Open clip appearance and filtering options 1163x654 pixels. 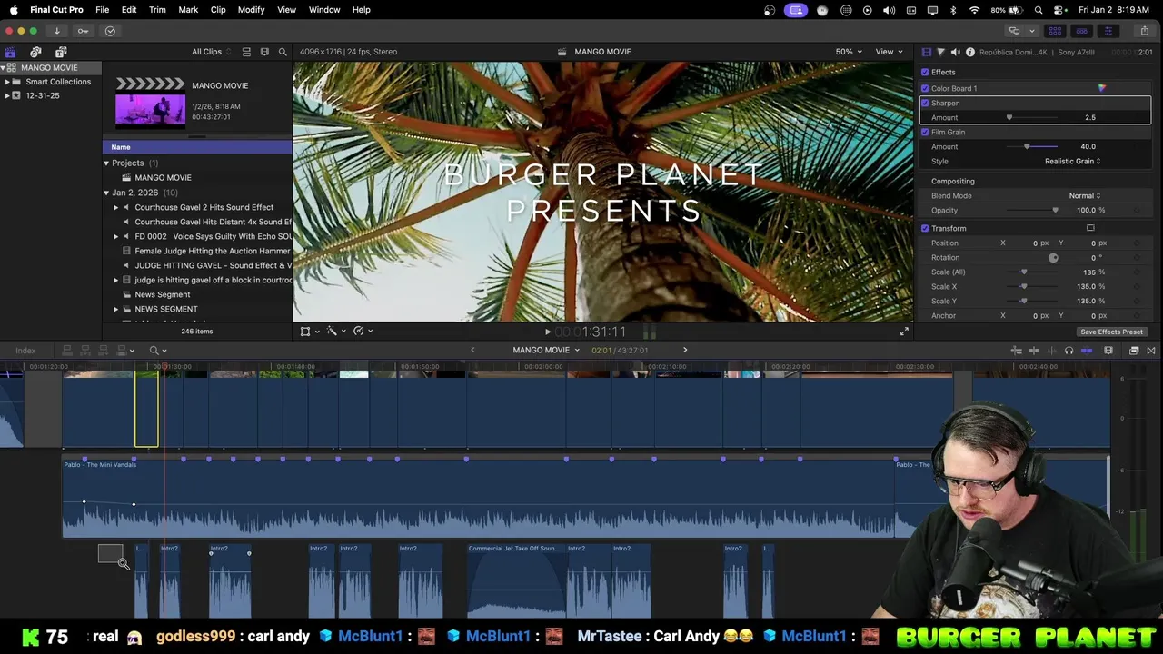point(264,52)
